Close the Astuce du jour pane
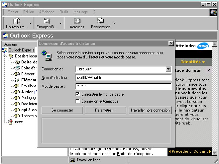Image resolution: width=219 pixels, height=164 pixels. pos(209,70)
